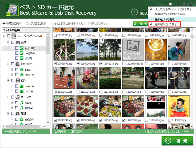This screenshot has height=148, width=196.
Task: Click the big green recover button
Action: 177,141
